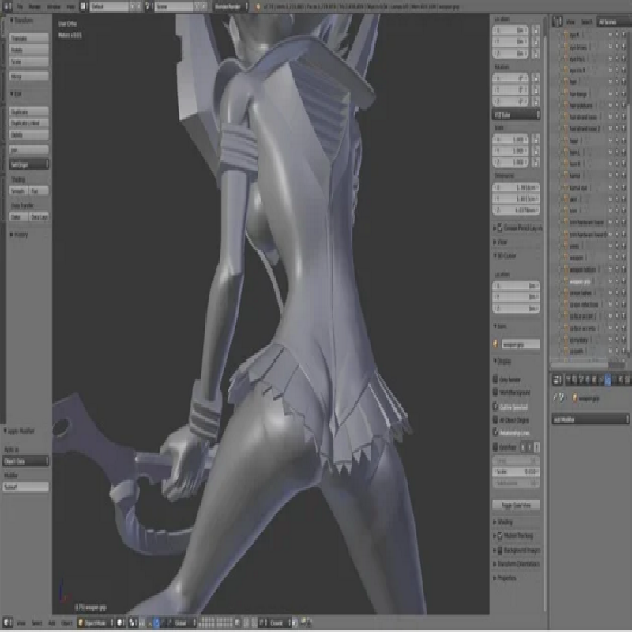Viewport: 632px width, 632px height.
Task: Click the pin icon in properties breadcrumb
Action: coord(556,398)
